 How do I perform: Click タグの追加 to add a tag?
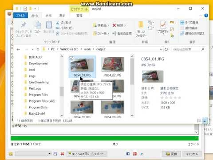(167, 93)
